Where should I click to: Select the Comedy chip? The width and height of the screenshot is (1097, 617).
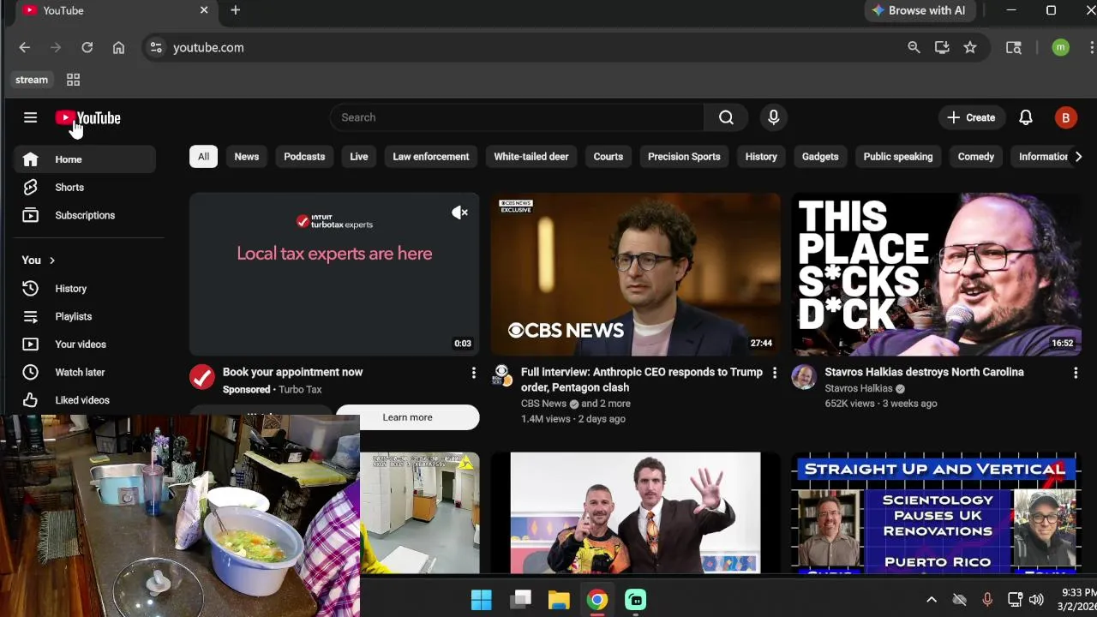click(x=976, y=157)
